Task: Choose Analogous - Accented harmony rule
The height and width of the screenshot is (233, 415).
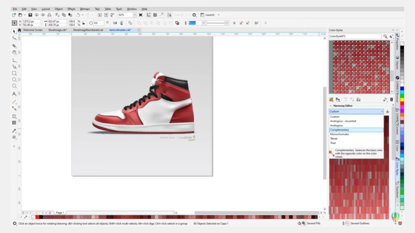Action: (356, 121)
